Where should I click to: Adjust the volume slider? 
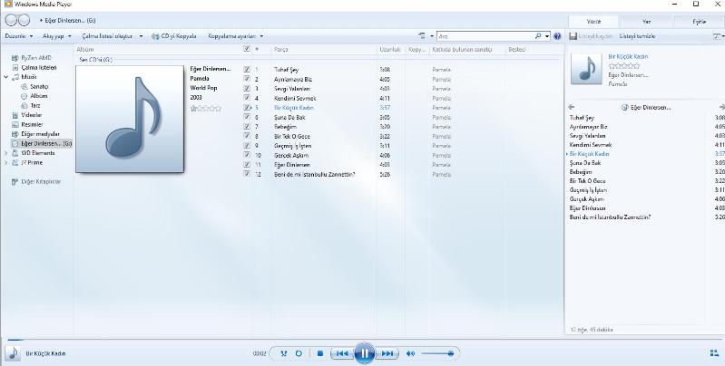pyautogui.click(x=437, y=353)
